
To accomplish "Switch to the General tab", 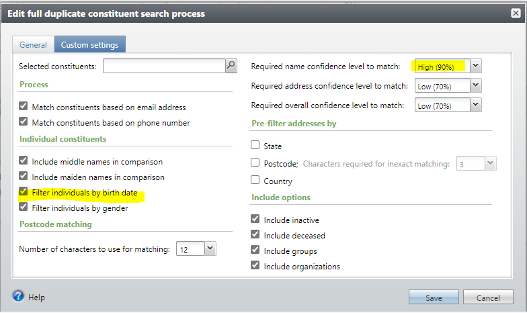I will tap(33, 45).
